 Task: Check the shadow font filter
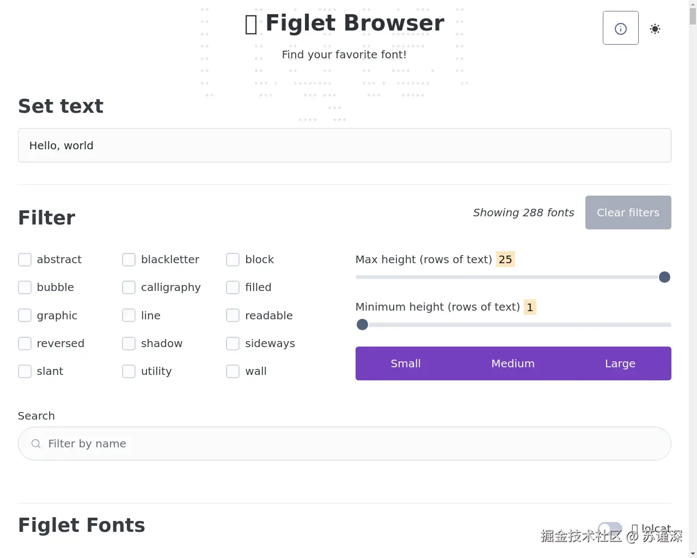[129, 343]
